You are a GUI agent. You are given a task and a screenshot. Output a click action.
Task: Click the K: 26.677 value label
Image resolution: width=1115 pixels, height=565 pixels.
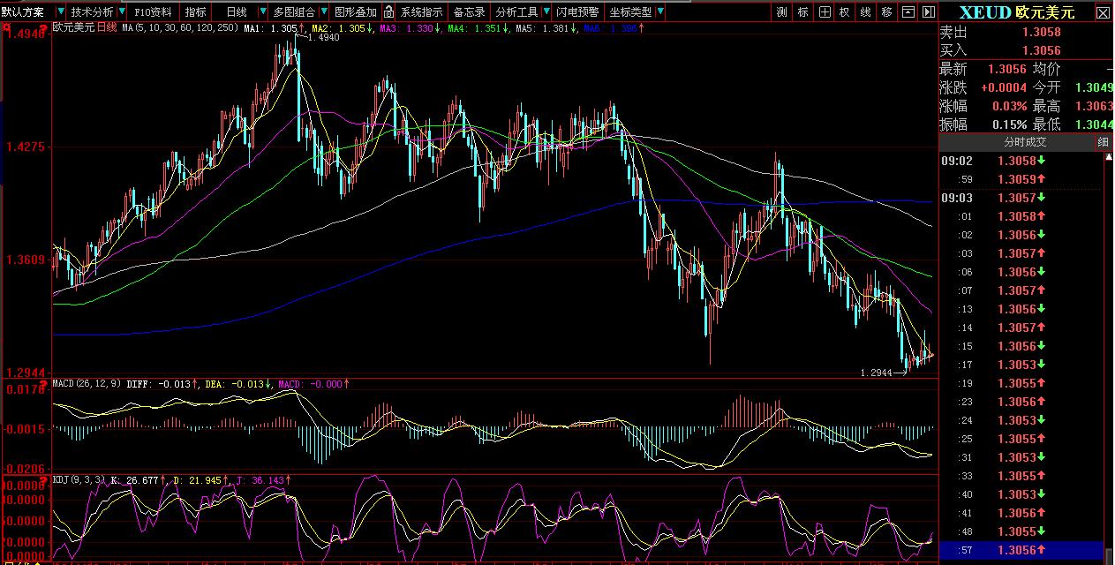(136, 480)
